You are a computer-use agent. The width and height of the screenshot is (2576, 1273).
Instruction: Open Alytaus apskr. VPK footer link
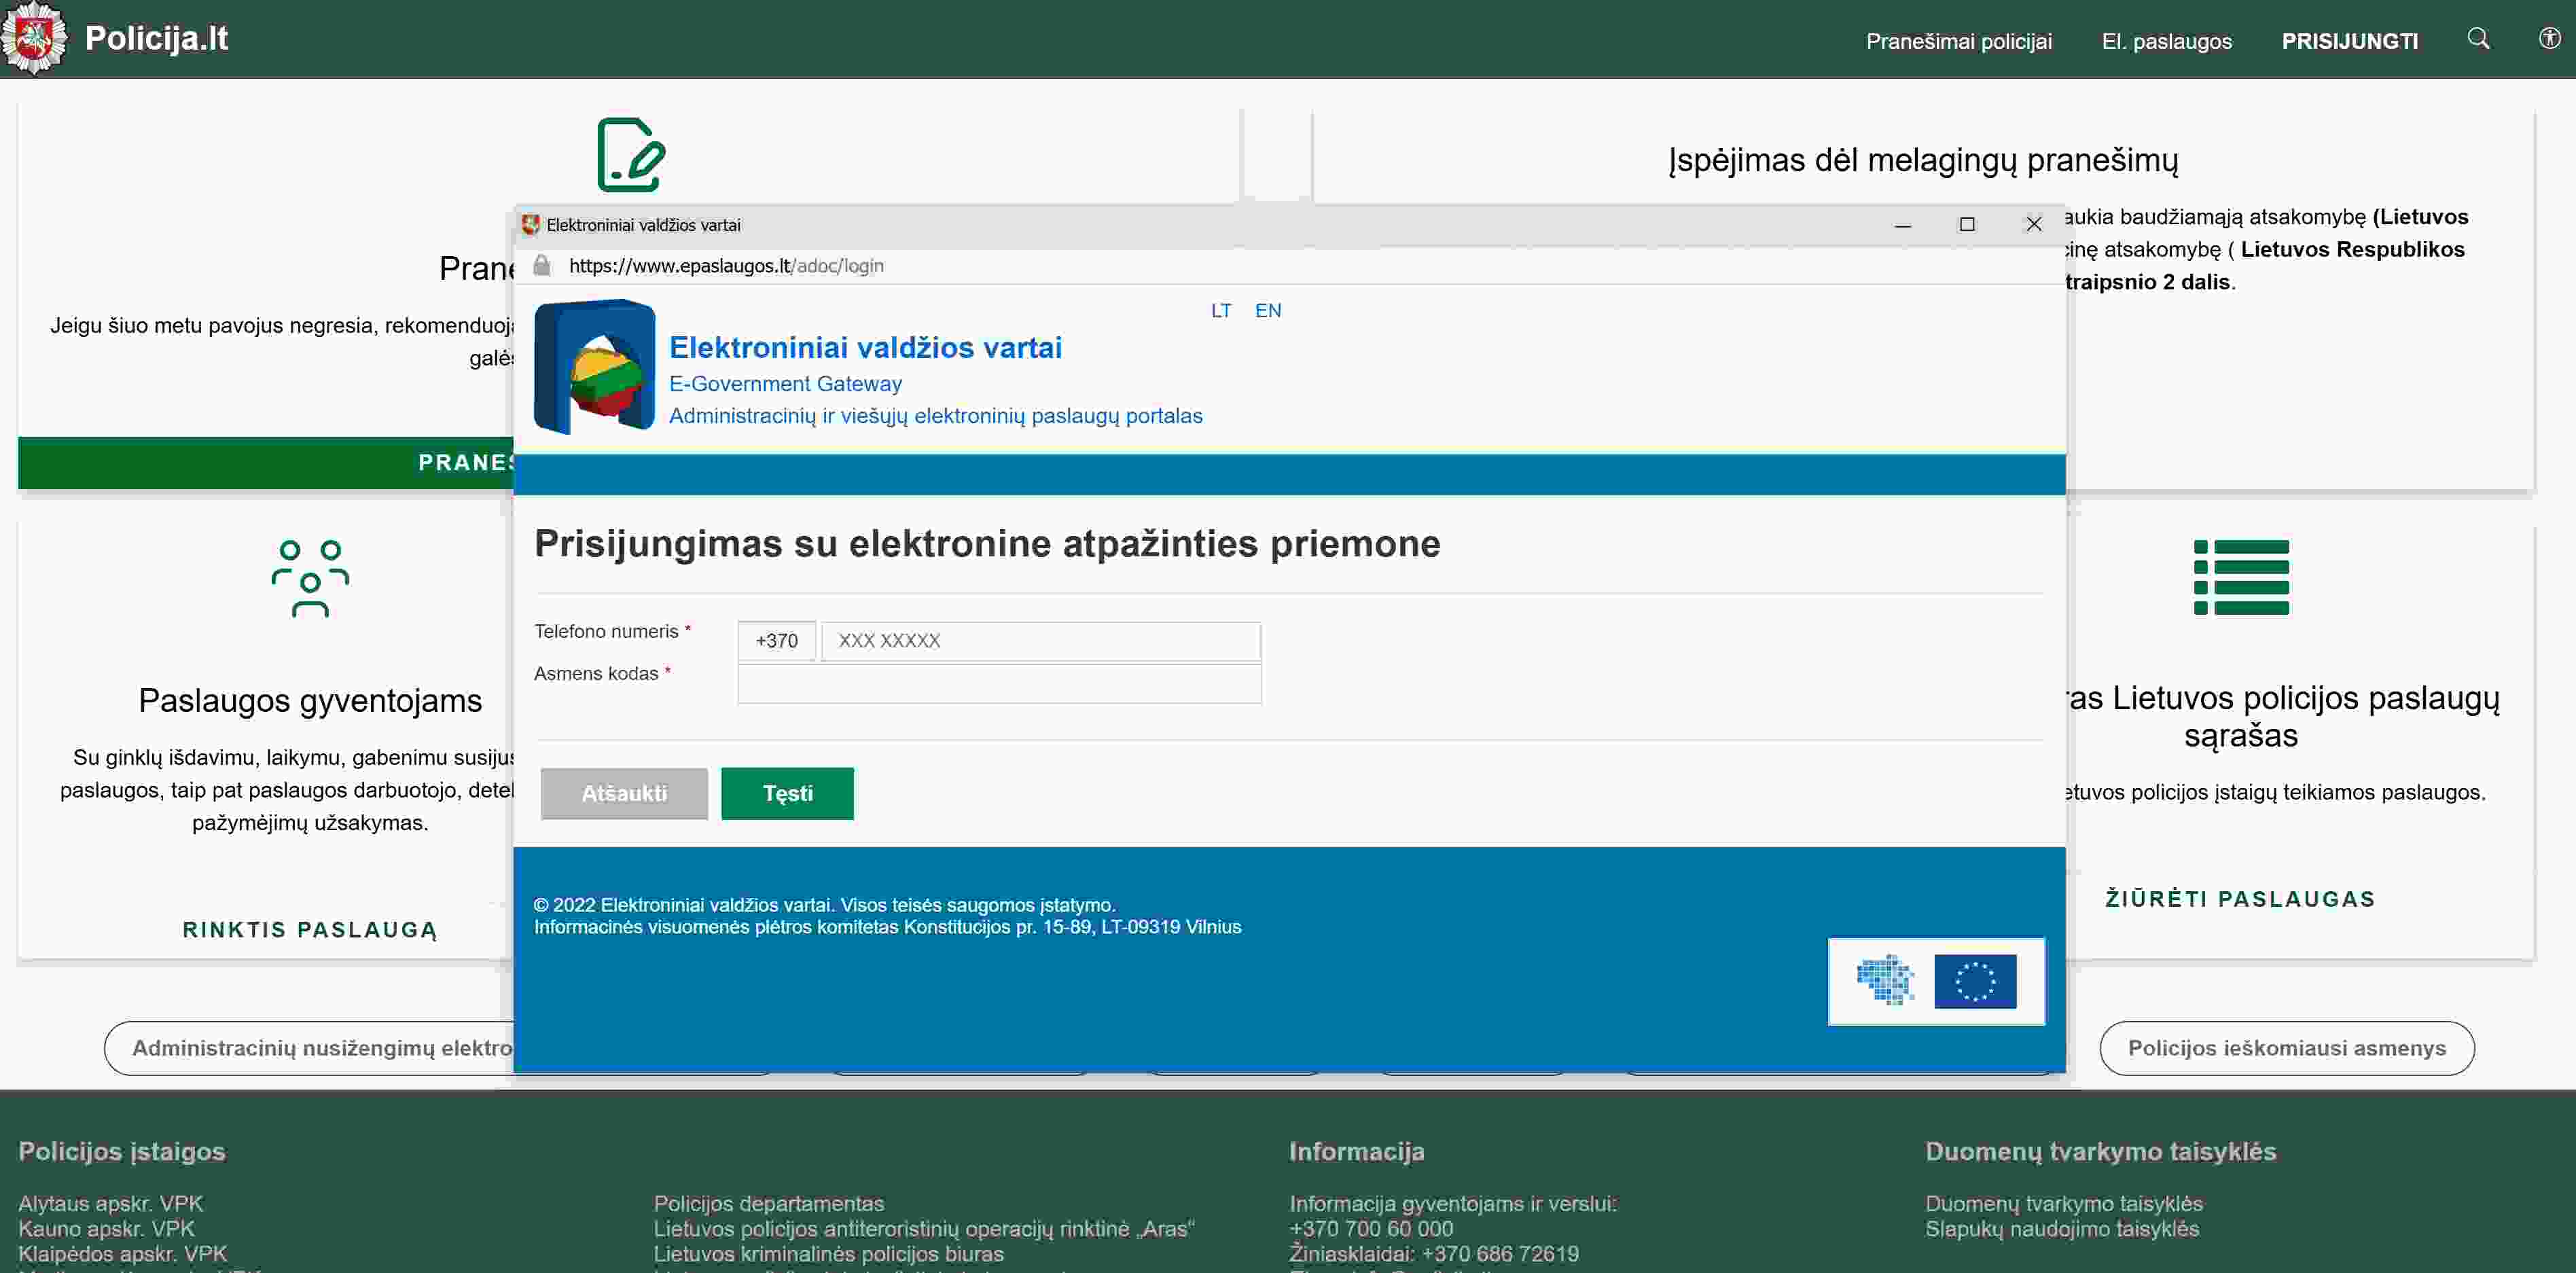[x=110, y=1203]
